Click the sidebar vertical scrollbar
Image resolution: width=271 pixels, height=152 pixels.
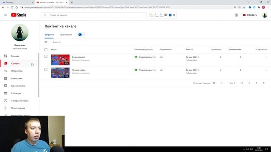(x=39, y=75)
